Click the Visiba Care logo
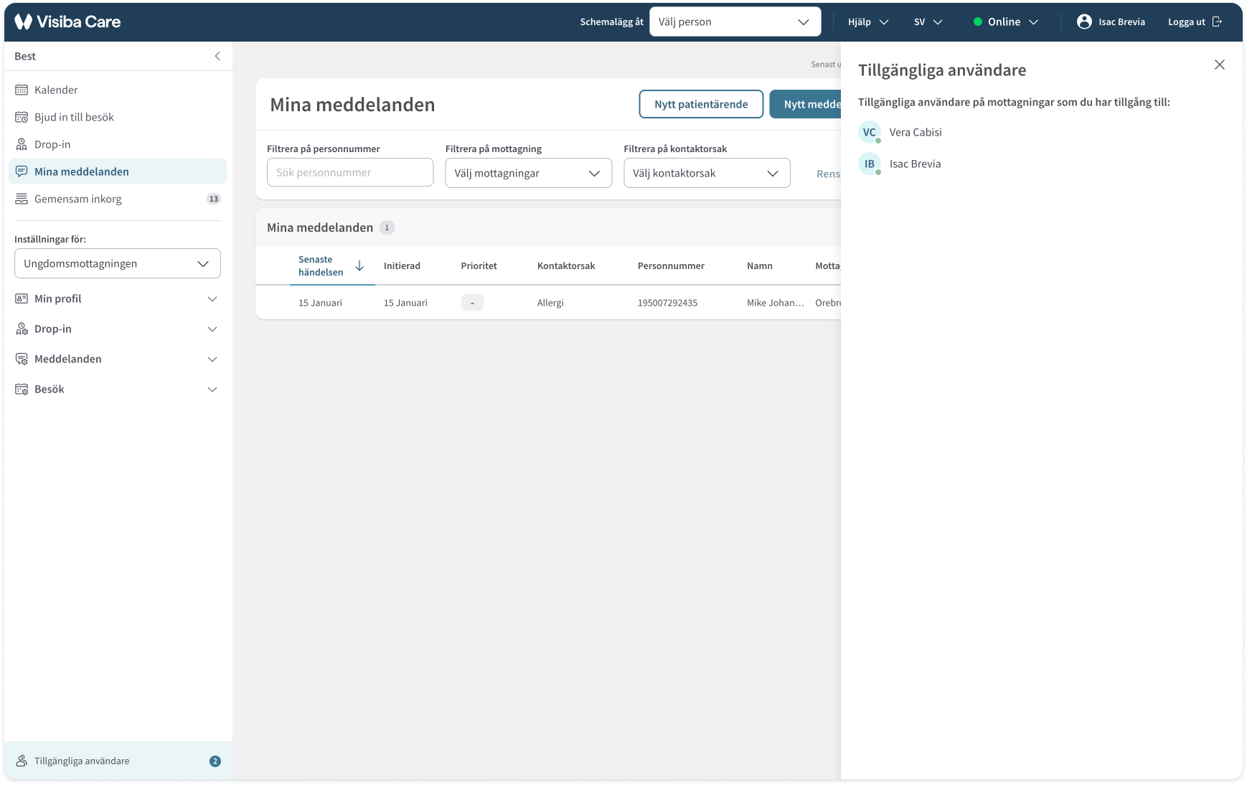 (x=67, y=22)
